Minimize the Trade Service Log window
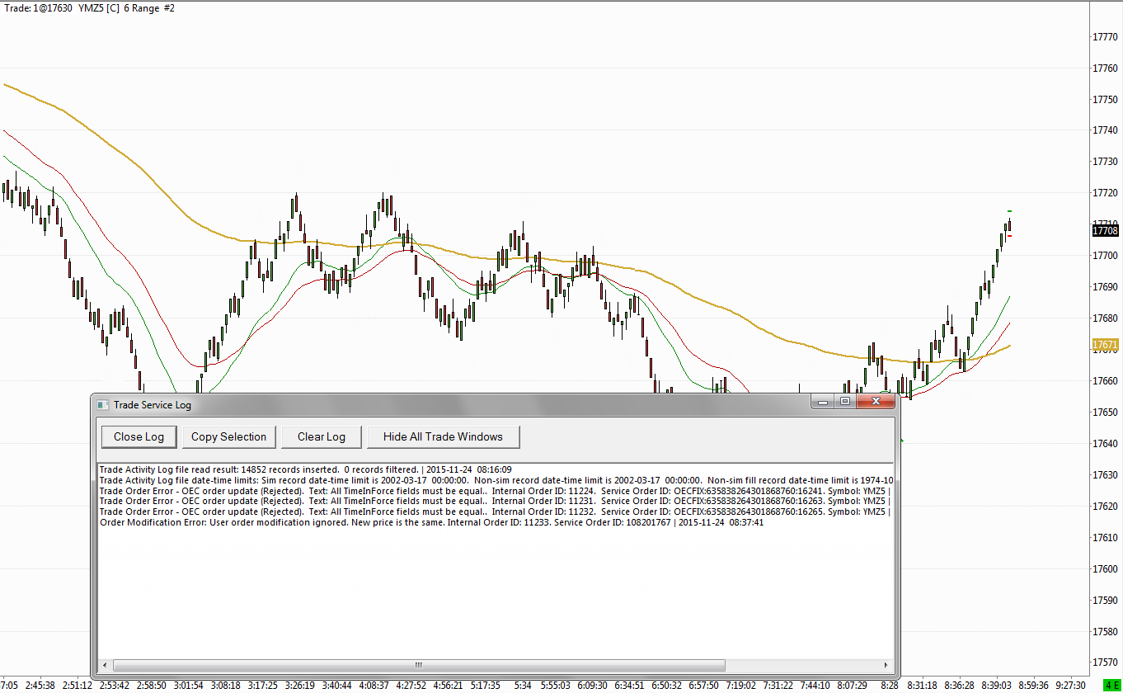Image resolution: width=1123 pixels, height=693 pixels. pyautogui.click(x=823, y=402)
